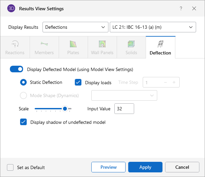Click the help question mark icon
The width and height of the screenshot is (205, 177).
181,9
